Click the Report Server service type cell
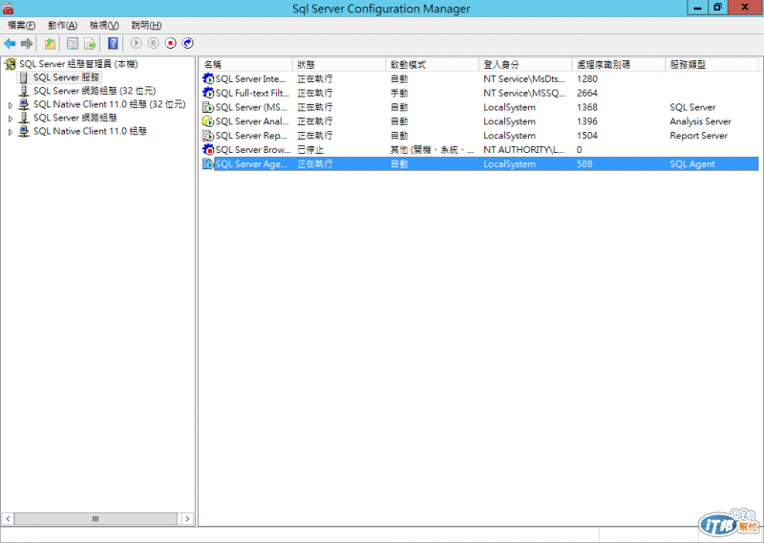The image size is (764, 543). 699,136
